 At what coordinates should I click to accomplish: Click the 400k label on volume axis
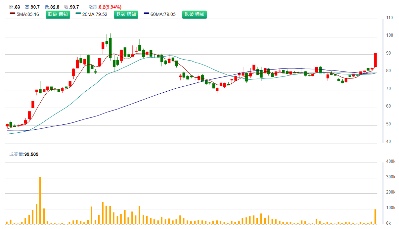pos(390,161)
